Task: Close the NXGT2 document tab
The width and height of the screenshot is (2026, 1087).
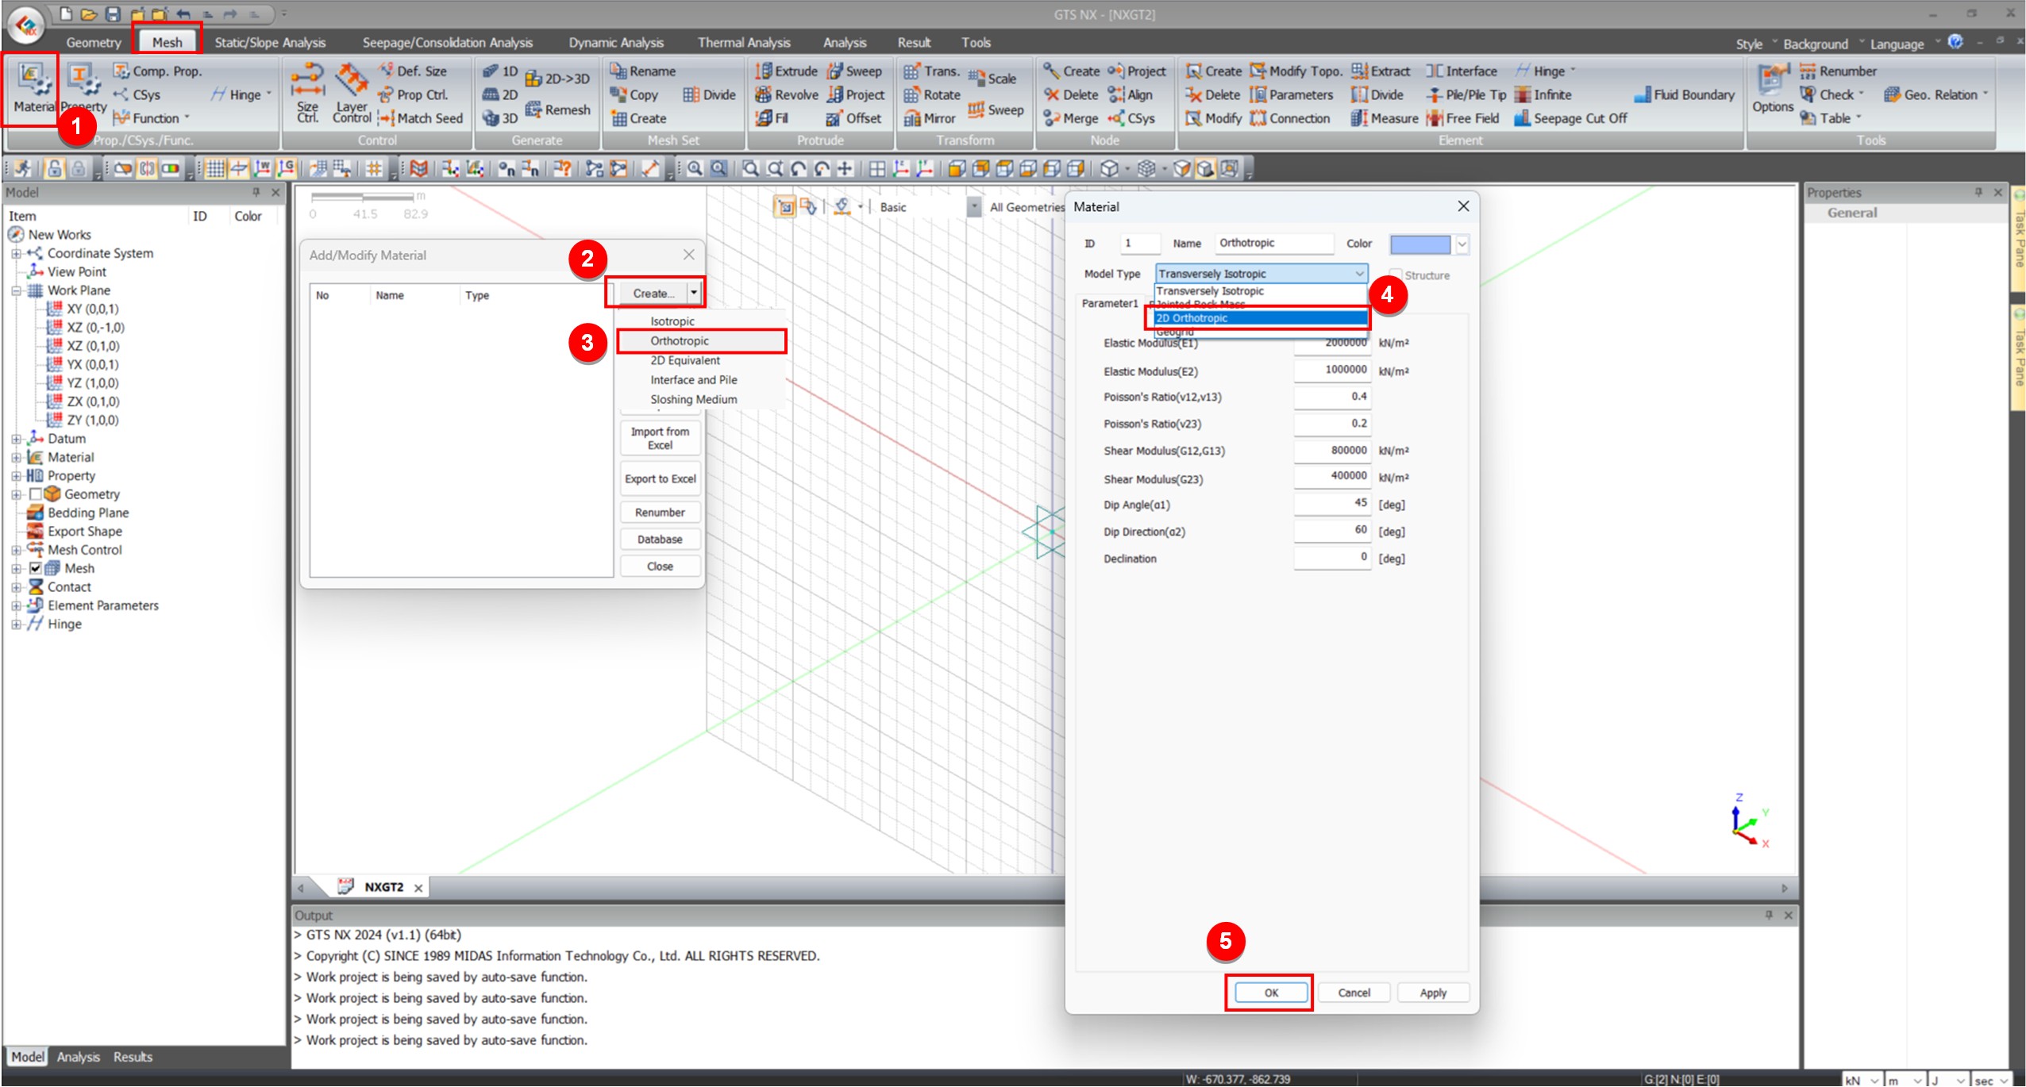Action: click(x=418, y=888)
